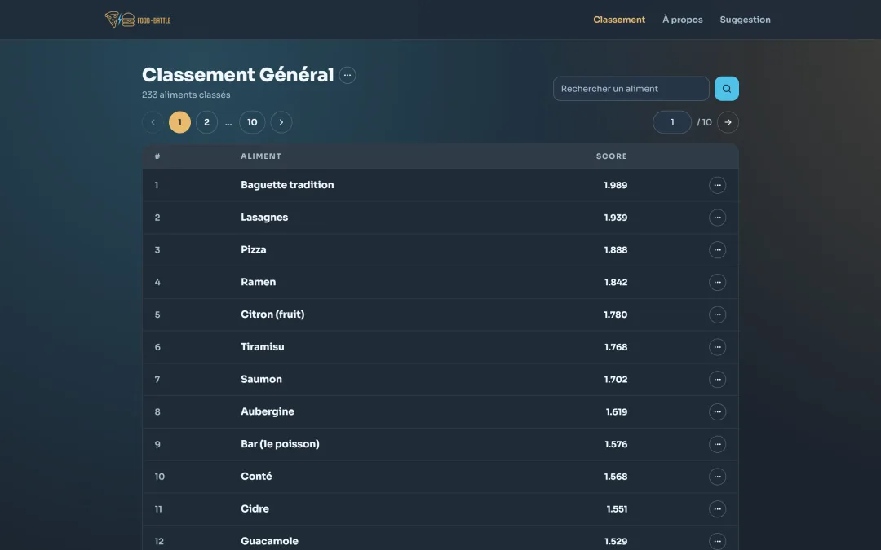Image resolution: width=881 pixels, height=550 pixels.
Task: Open more options for Bar (le poisson)
Action: [718, 445]
